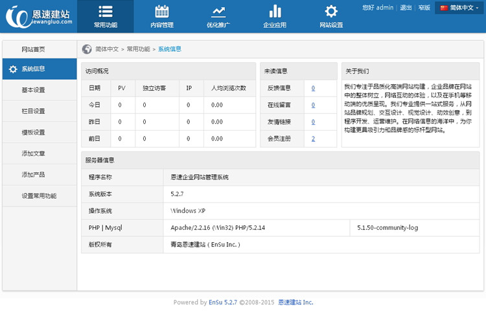Open 会员注册 count link
The height and width of the screenshot is (314, 486).
point(313,139)
